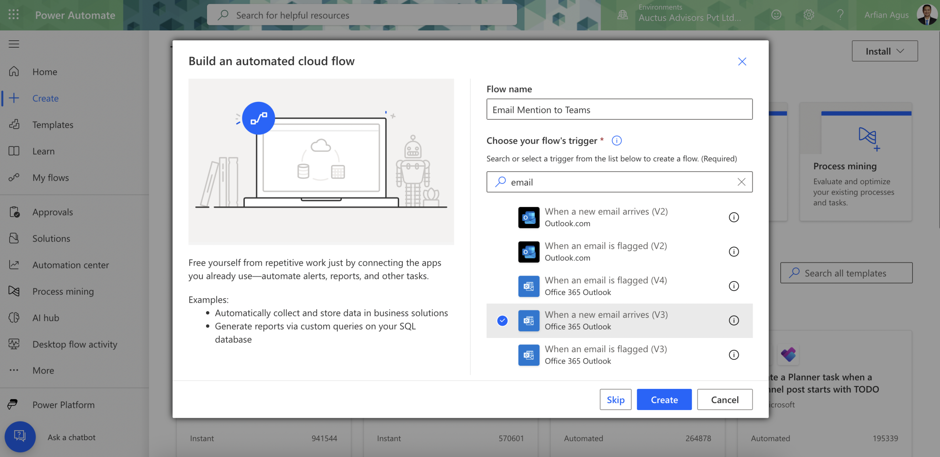940x457 pixels.
Task: Click the Search all templates field
Action: (x=846, y=273)
